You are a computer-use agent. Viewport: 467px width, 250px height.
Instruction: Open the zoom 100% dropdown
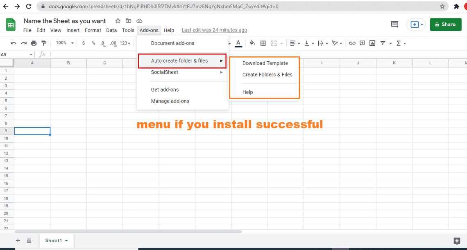click(65, 43)
